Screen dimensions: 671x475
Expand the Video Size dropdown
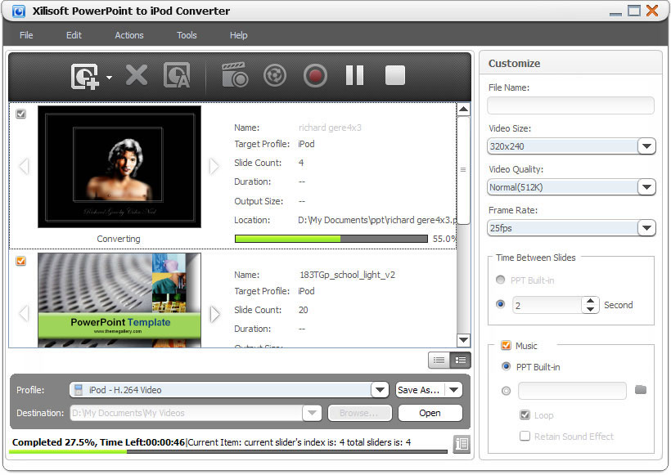(x=646, y=146)
